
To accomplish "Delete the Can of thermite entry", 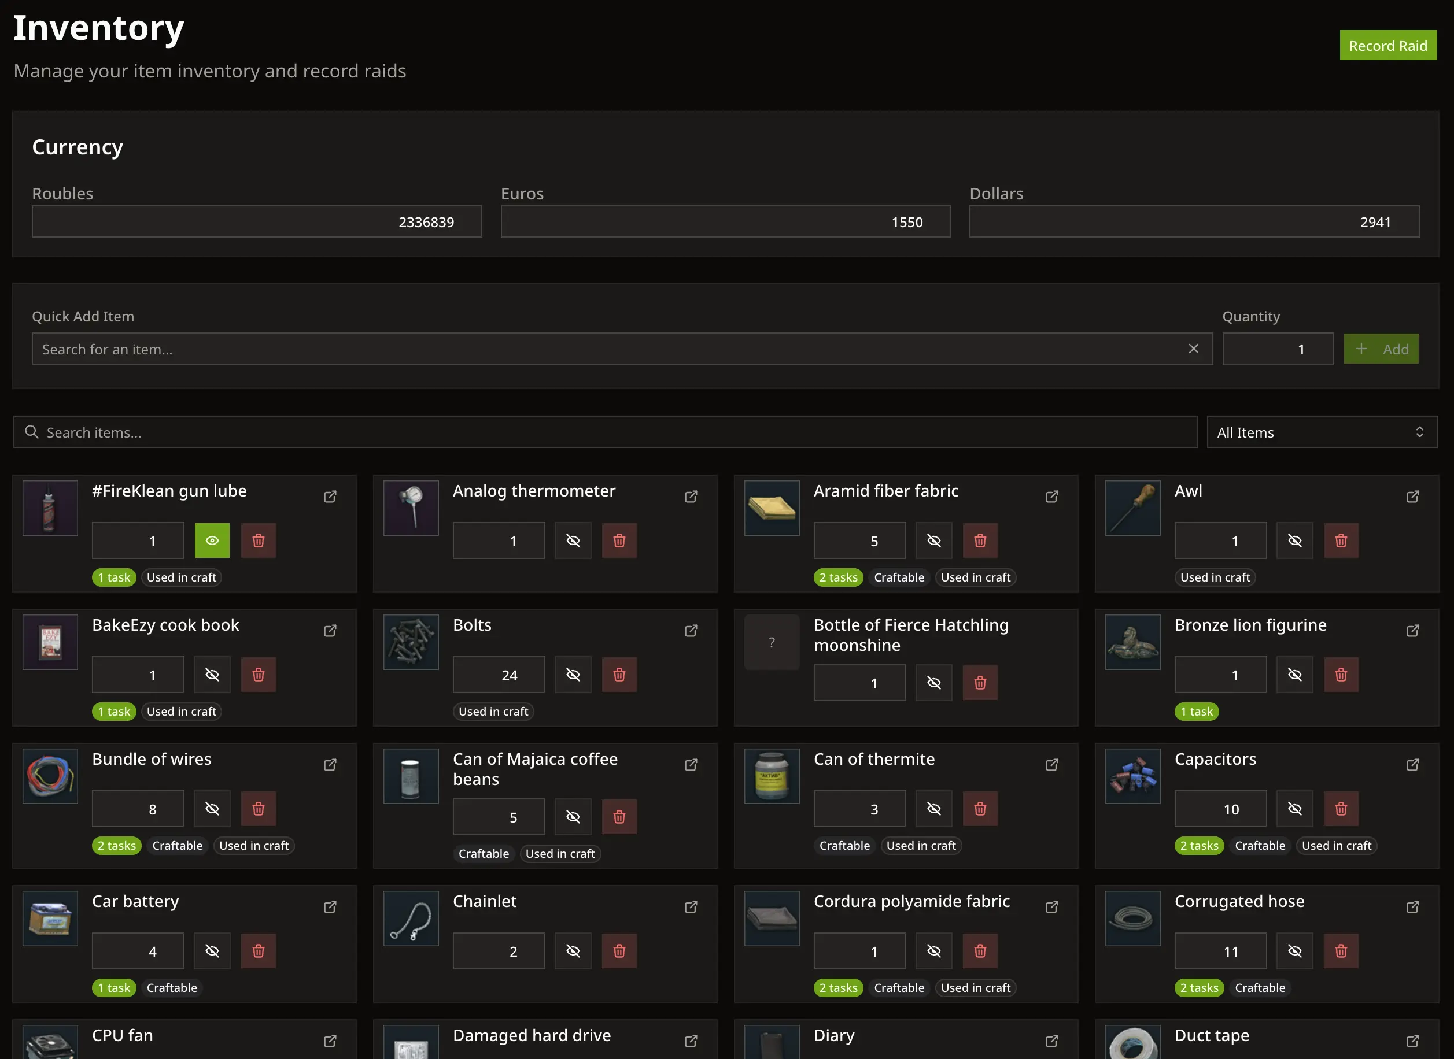I will pyautogui.click(x=980, y=808).
